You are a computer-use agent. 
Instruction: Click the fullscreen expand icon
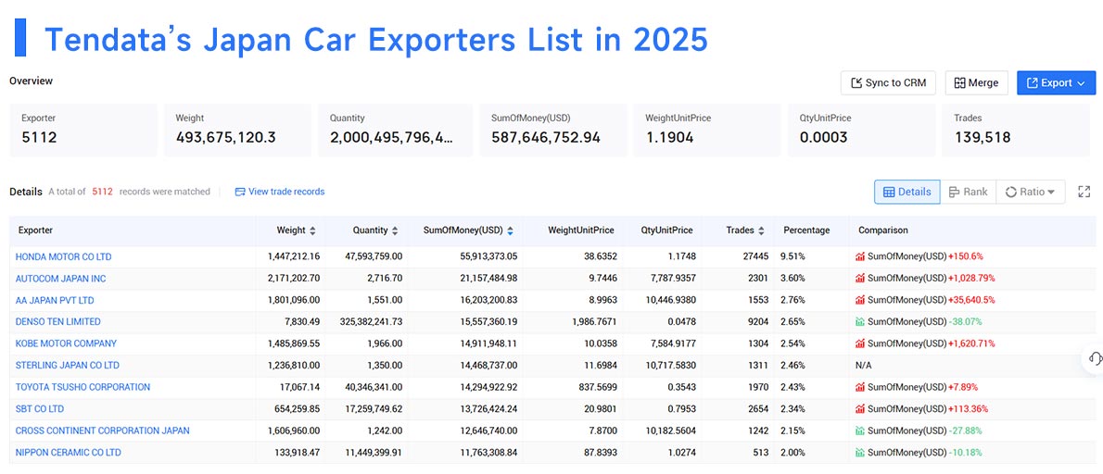pos(1084,192)
